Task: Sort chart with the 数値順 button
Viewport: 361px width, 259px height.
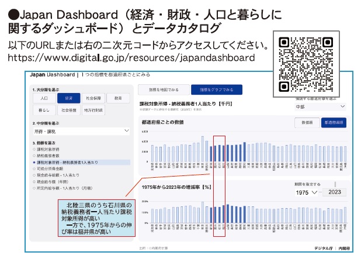Action: click(307, 123)
